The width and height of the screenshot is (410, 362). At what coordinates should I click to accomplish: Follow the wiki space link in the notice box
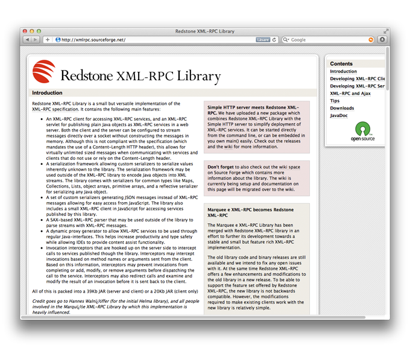point(289,167)
